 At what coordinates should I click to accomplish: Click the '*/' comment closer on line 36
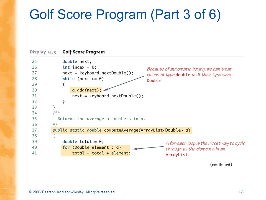[55, 124]
